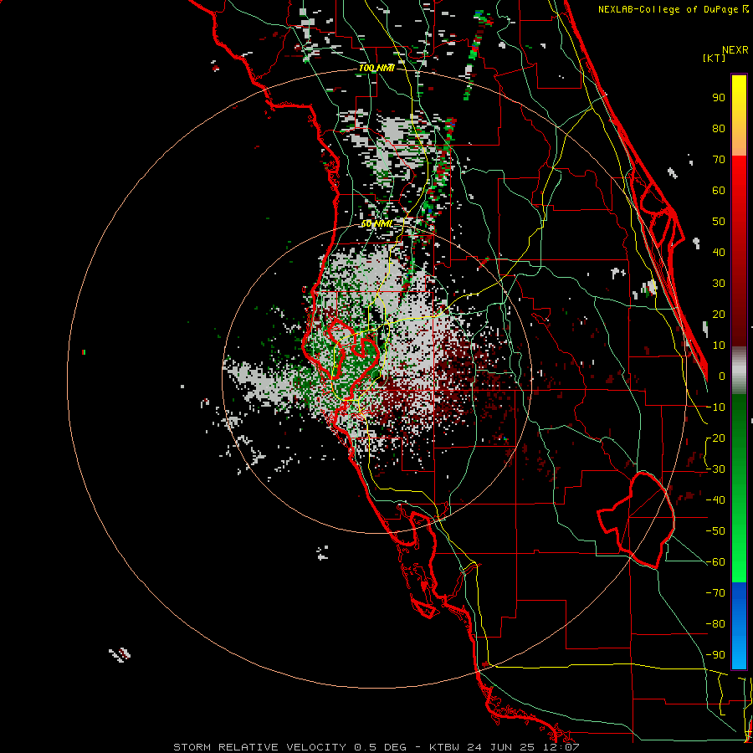Click the 24 JUN 25 date text
The height and width of the screenshot is (753, 753).
(x=504, y=747)
